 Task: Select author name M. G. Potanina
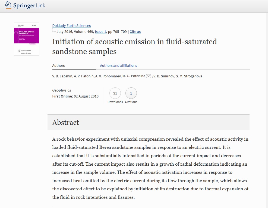tap(134, 76)
